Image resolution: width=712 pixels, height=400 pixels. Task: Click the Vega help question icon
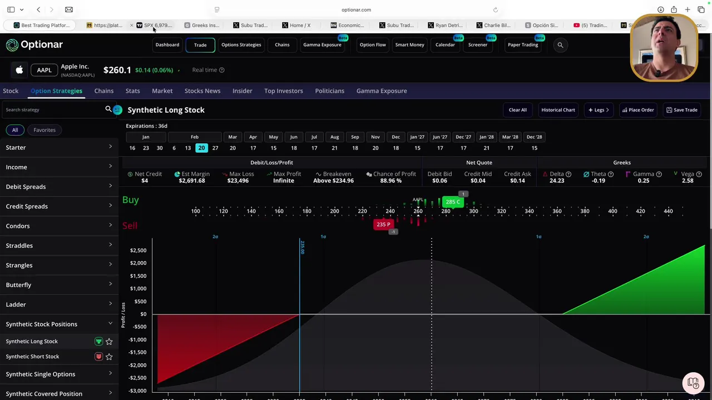(699, 174)
